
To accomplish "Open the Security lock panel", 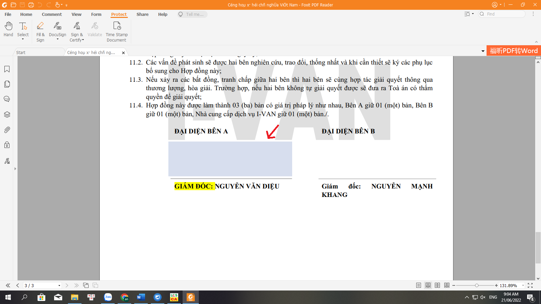I will [7, 145].
